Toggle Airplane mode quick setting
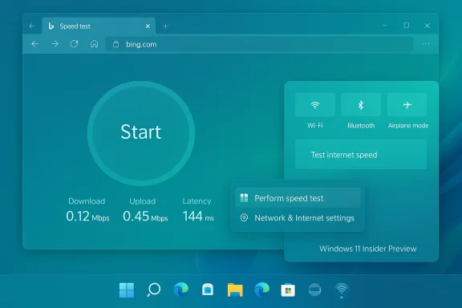 [407, 104]
